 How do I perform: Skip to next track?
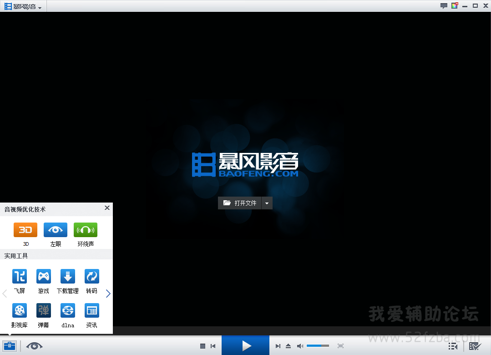(278, 346)
